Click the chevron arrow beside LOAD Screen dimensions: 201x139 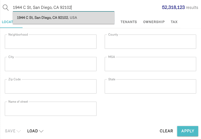(41, 131)
